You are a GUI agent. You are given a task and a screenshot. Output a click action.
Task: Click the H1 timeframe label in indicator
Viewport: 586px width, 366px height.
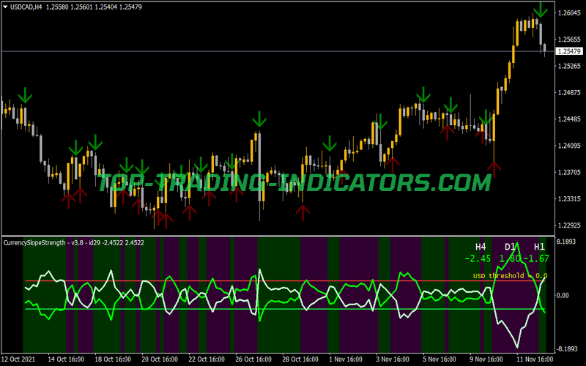539,247
